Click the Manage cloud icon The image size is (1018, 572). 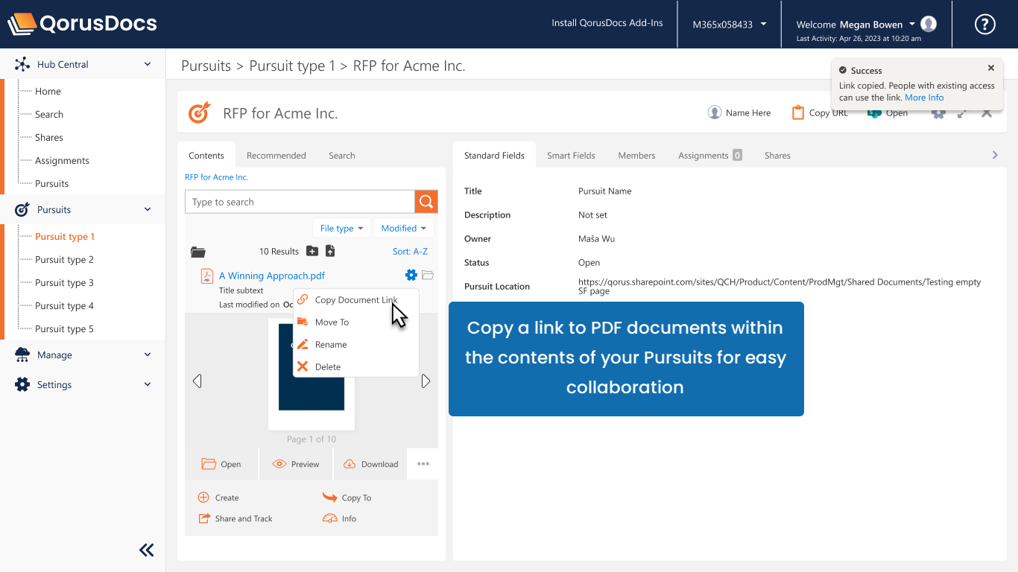coord(22,355)
